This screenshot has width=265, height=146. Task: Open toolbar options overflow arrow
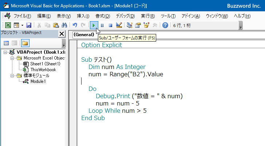(x=241, y=26)
